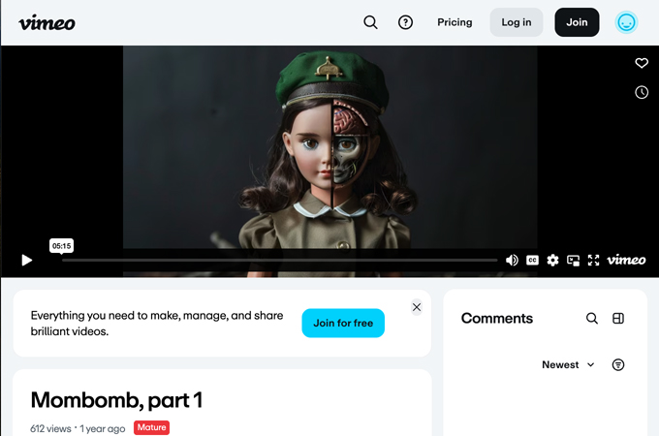Click the Log in button
Viewport: 659px width, 436px height.
tap(517, 22)
